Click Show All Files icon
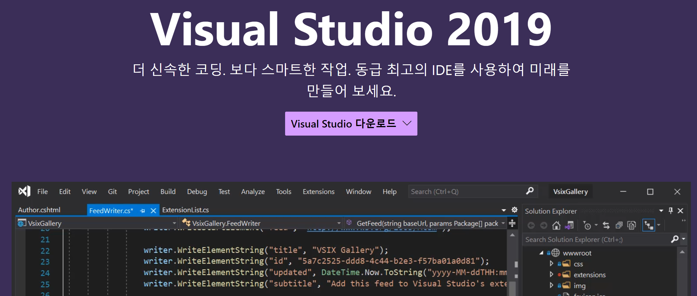 (x=632, y=225)
